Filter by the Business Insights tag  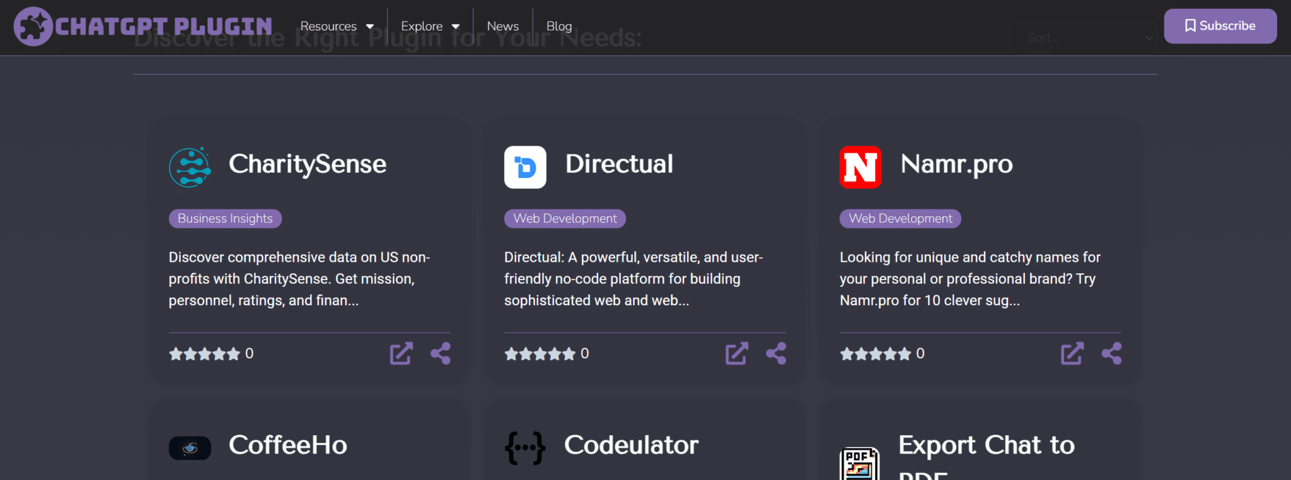tap(225, 218)
